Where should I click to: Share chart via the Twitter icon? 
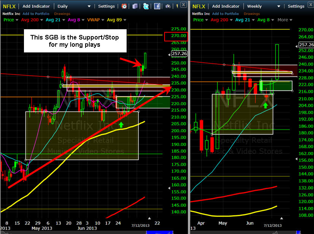pyautogui.click(x=146, y=6)
